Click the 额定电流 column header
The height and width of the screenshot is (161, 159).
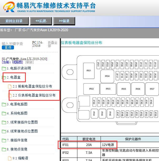(x=89, y=139)
